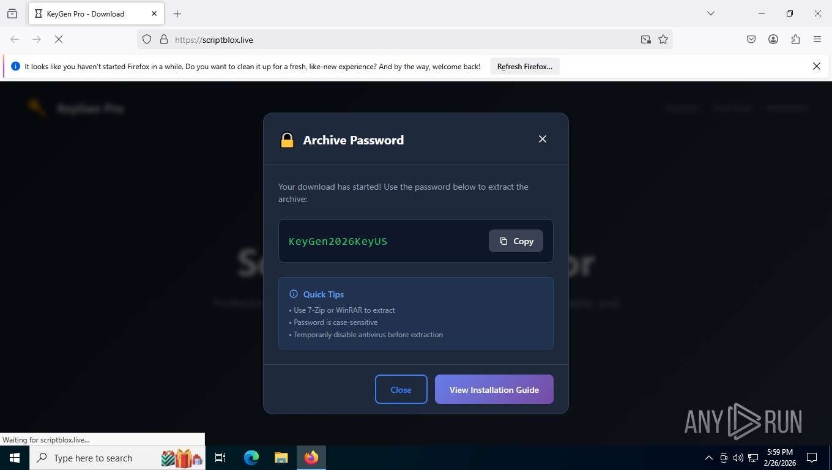Open File Explorer from taskbar
This screenshot has height=470, width=832.
pos(281,458)
